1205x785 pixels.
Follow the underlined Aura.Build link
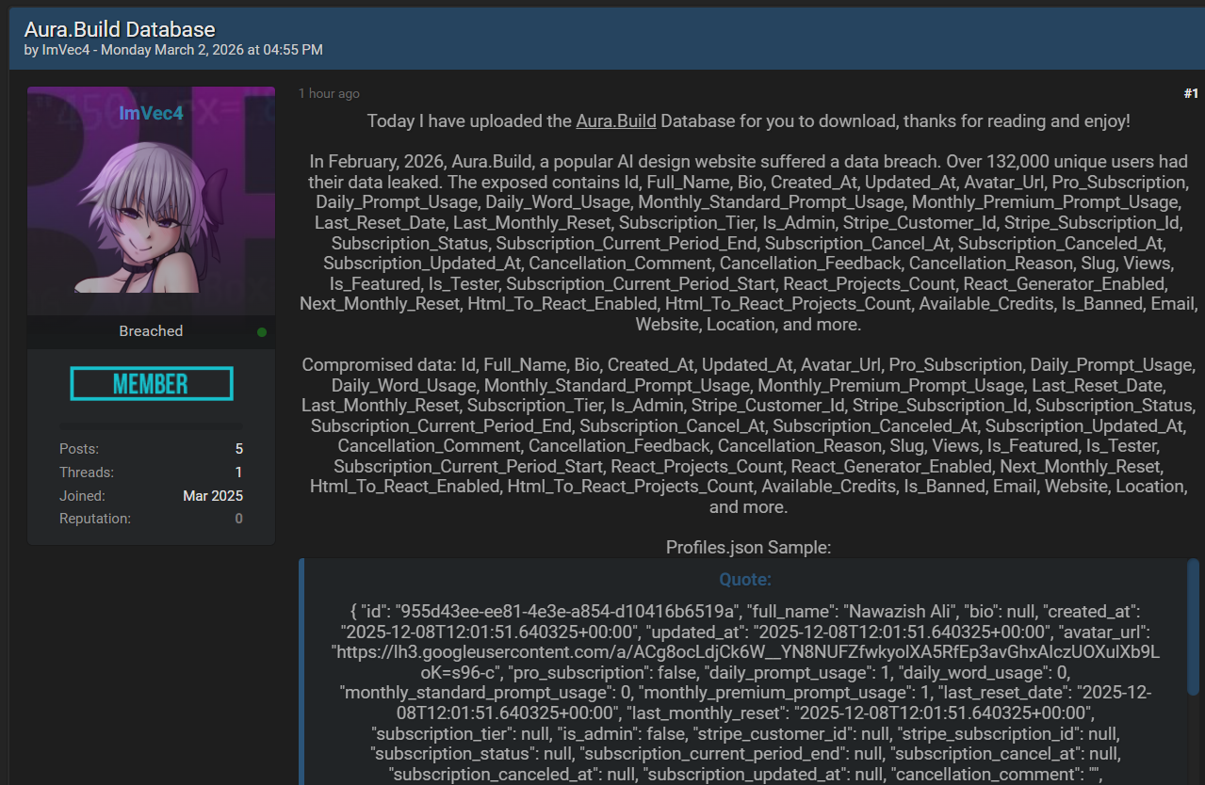coord(616,121)
